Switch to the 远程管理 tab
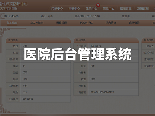 coord(61,23)
